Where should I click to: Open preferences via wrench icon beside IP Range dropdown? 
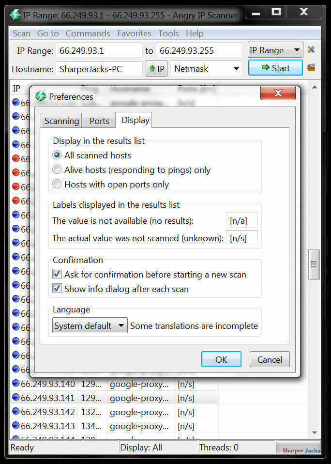[x=311, y=50]
